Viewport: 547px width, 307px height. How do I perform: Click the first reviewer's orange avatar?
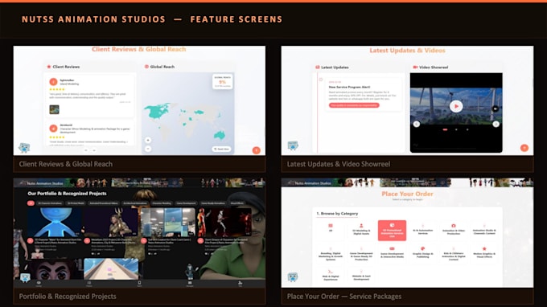point(53,81)
